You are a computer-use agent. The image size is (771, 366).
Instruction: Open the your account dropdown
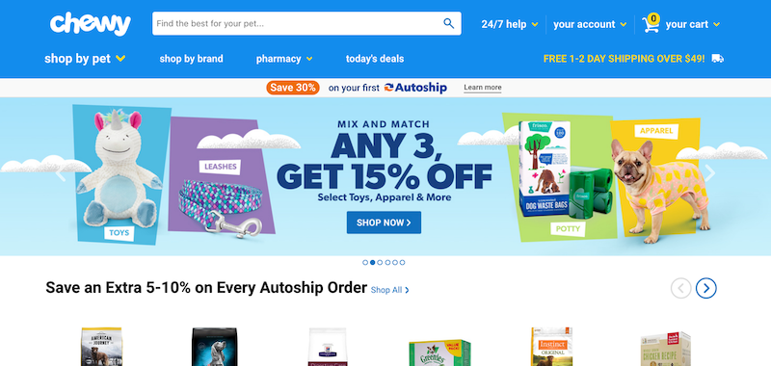[590, 24]
